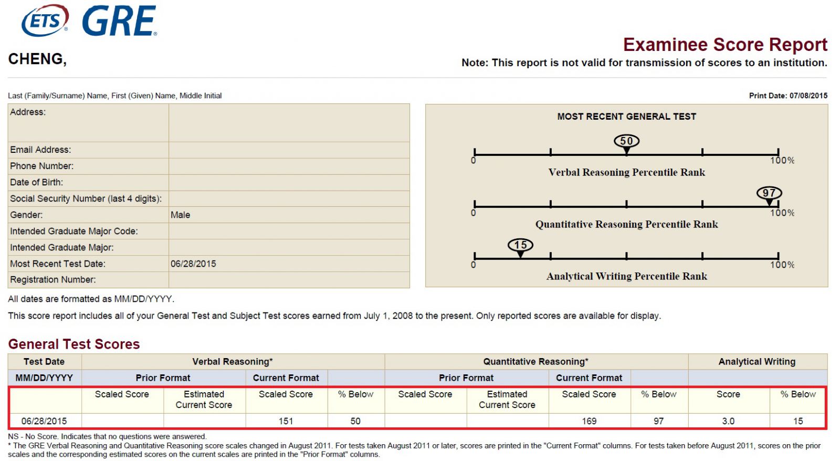
Task: Click the Analytical Writing Score subheader
Action: pyautogui.click(x=728, y=394)
